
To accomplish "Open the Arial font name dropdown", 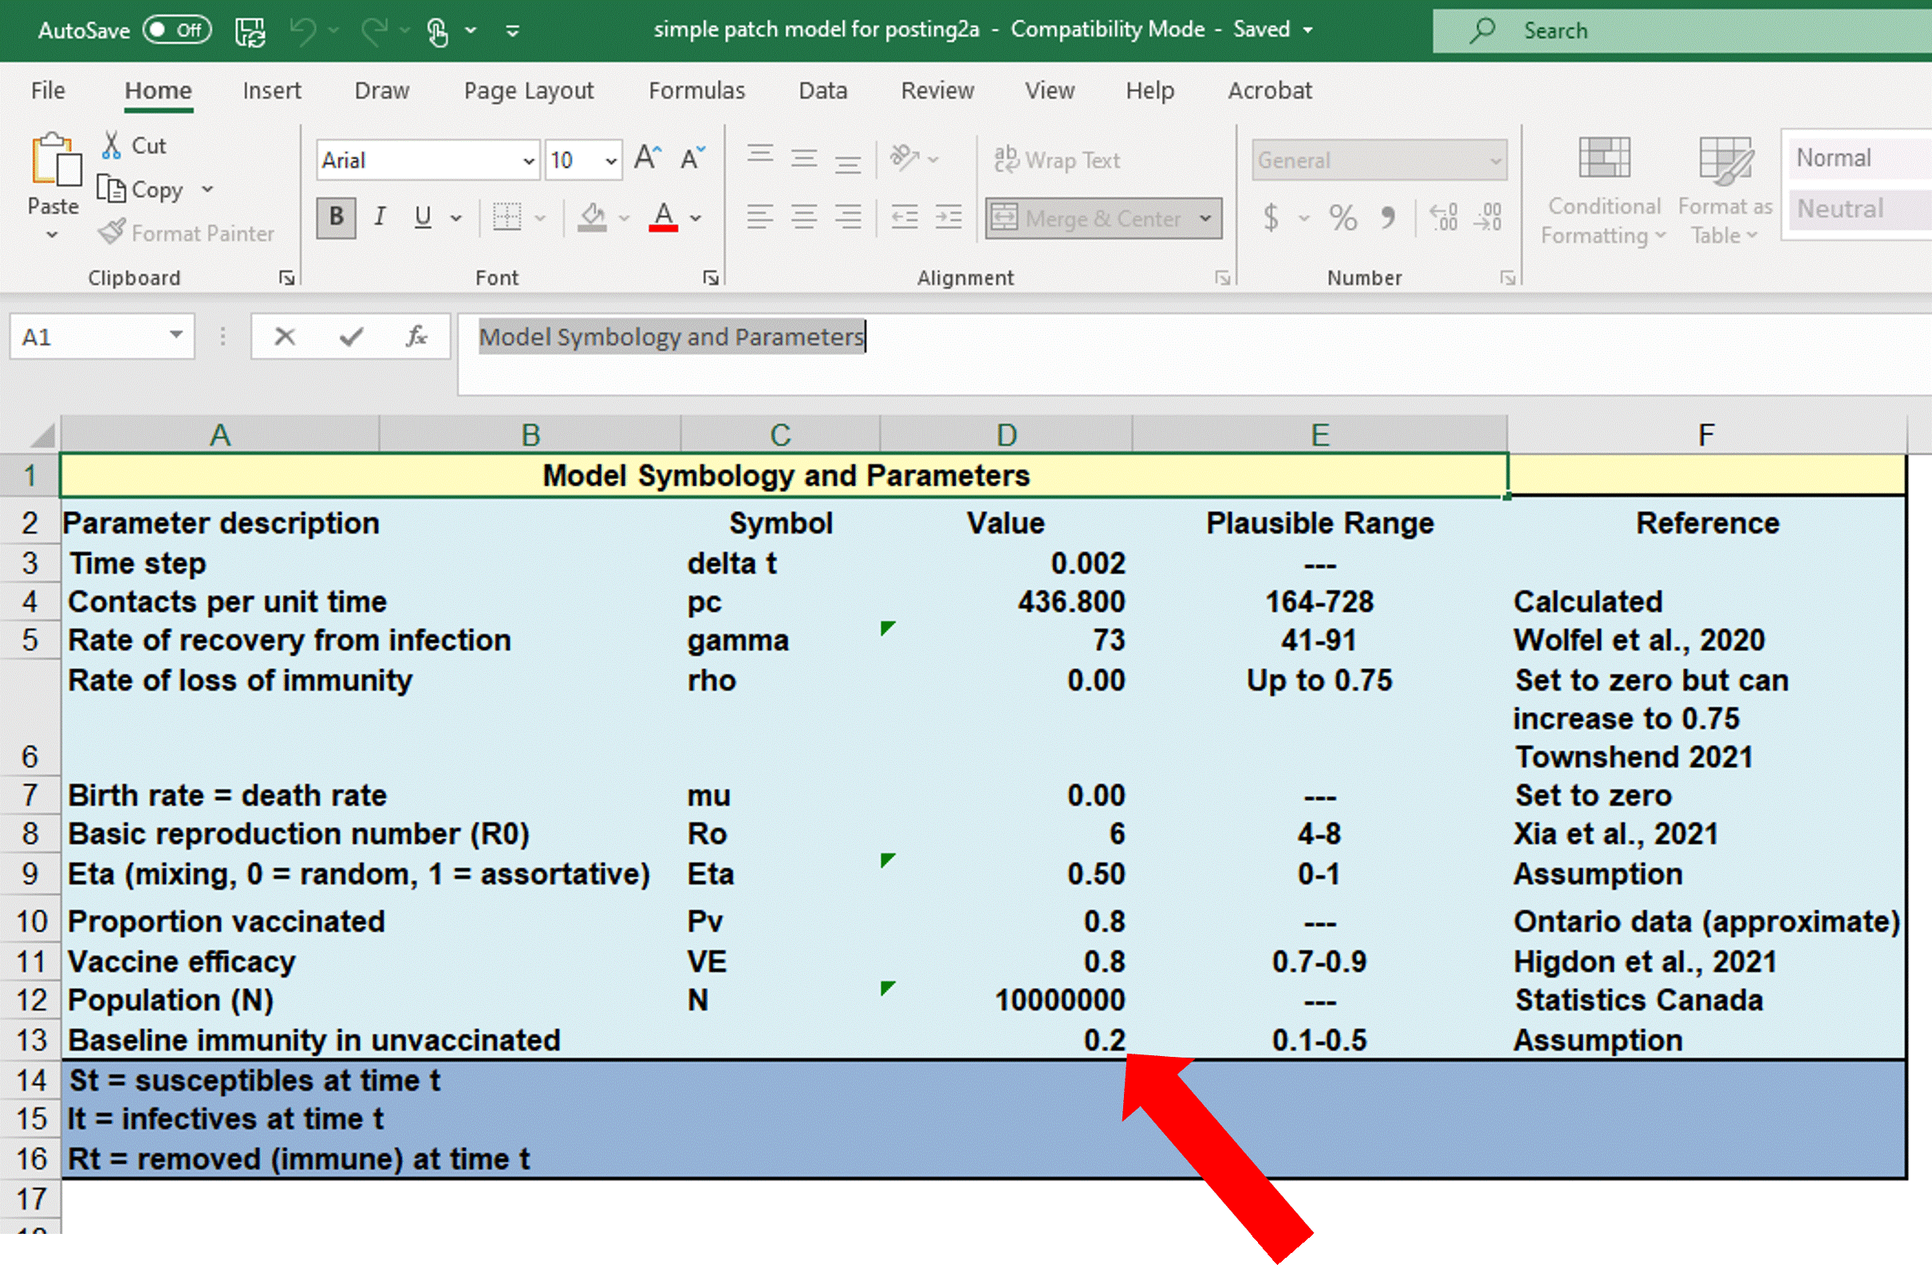I will click(528, 161).
